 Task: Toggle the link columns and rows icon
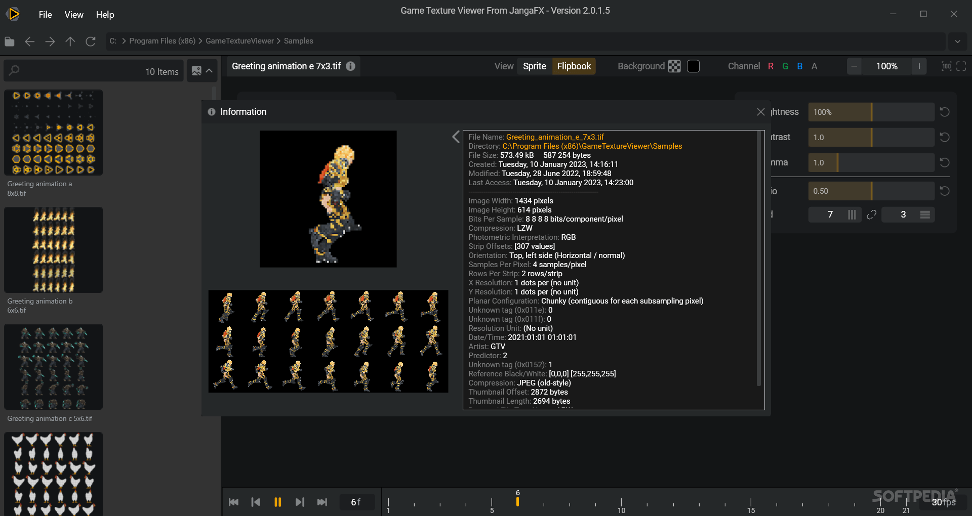[x=871, y=214]
